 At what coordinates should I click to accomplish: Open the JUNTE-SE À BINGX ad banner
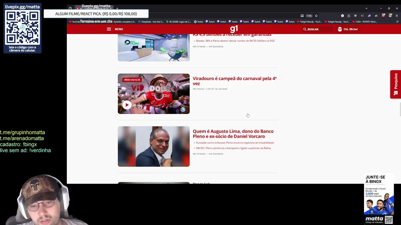click(x=379, y=199)
